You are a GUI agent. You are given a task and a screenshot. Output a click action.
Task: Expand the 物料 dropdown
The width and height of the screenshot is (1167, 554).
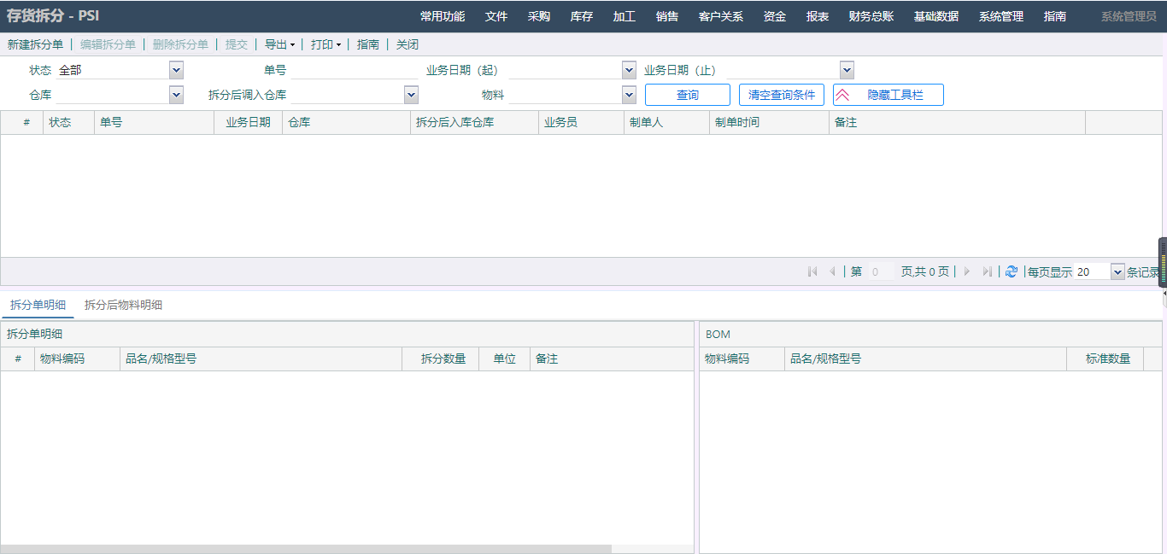tap(629, 95)
